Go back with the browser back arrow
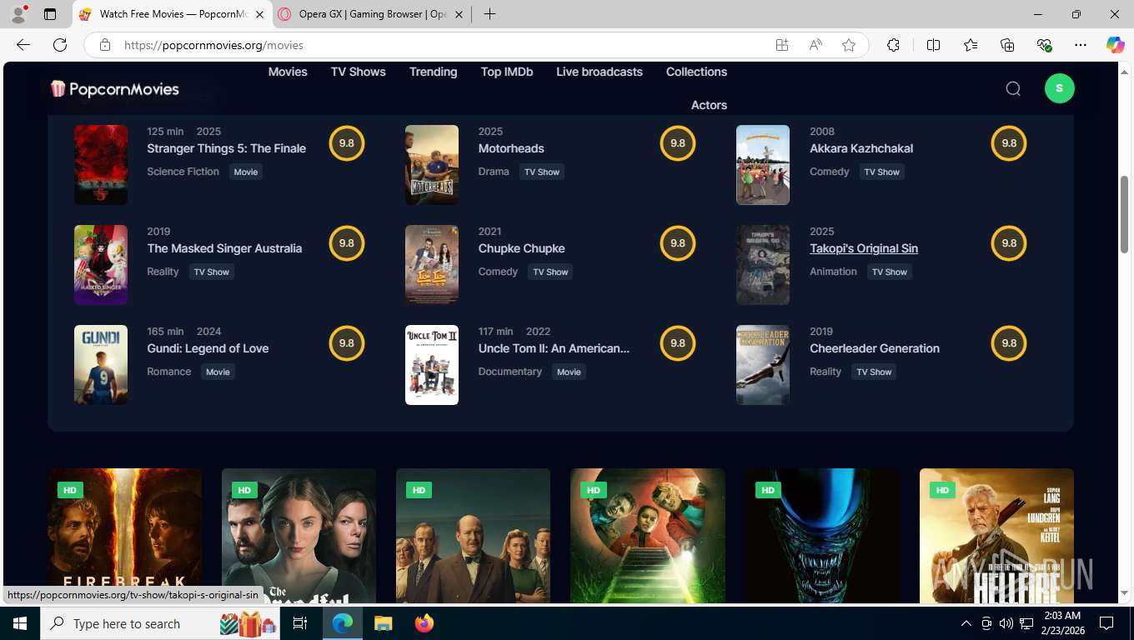Image resolution: width=1134 pixels, height=640 pixels. click(x=23, y=45)
